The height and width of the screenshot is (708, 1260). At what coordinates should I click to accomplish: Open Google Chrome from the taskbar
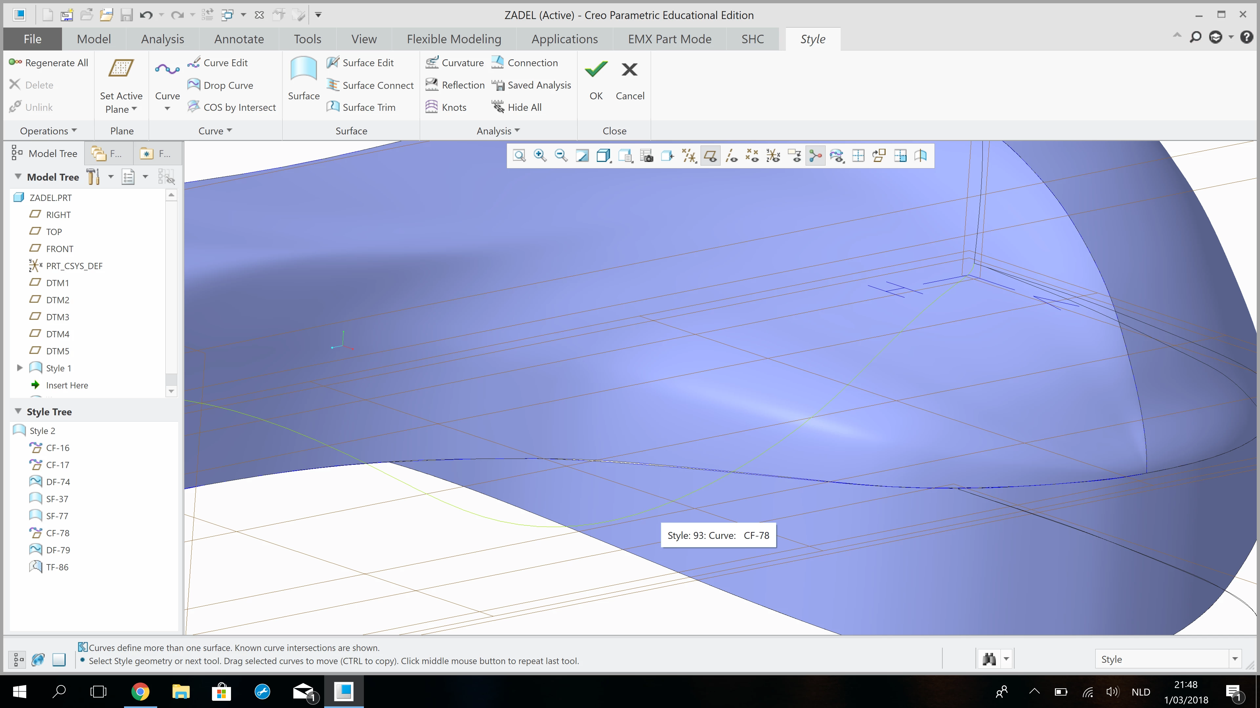point(140,691)
